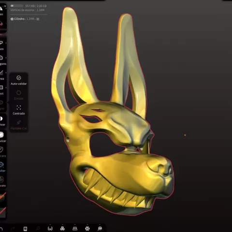Toggle the Auto-validar checkmark option
Screen dimensions: 232x232
point(18,80)
